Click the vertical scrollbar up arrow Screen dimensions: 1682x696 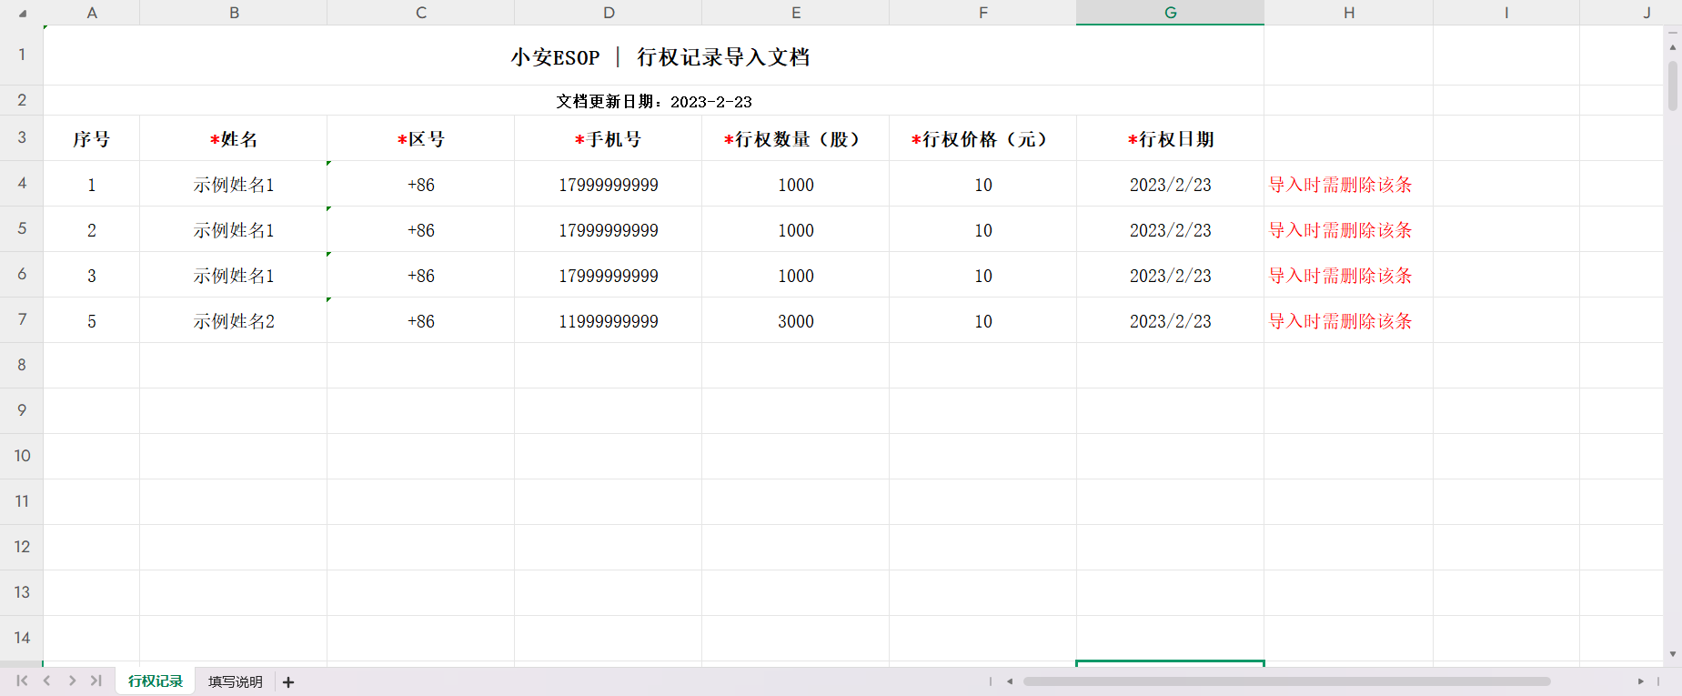(x=1672, y=46)
